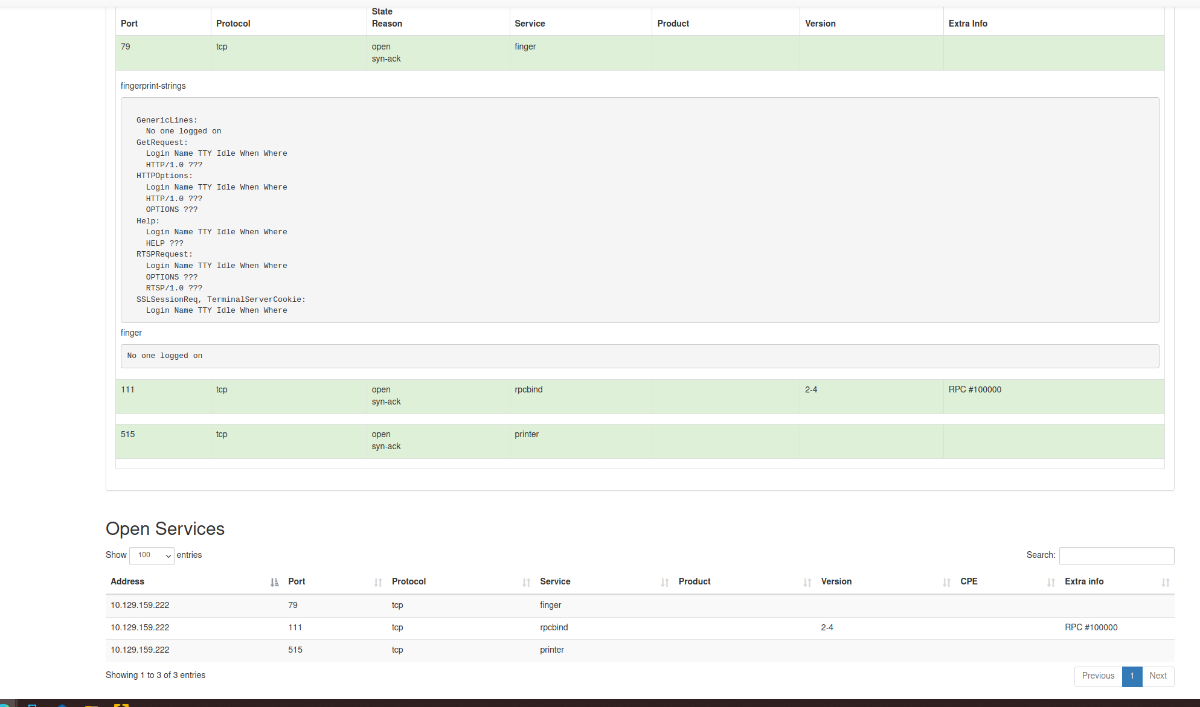Go to the Previous page
1200x707 pixels.
pyautogui.click(x=1097, y=676)
